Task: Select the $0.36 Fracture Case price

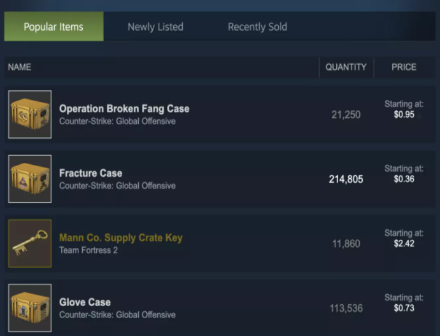Action: [404, 179]
